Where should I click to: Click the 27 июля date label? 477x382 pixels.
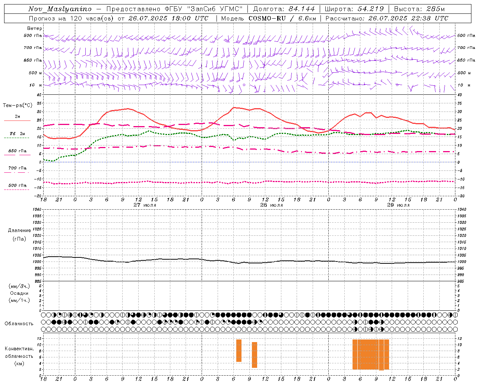(145, 205)
